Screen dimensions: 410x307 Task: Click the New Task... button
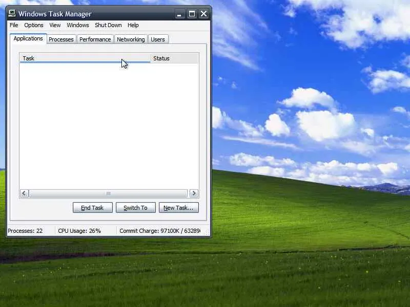click(x=179, y=208)
